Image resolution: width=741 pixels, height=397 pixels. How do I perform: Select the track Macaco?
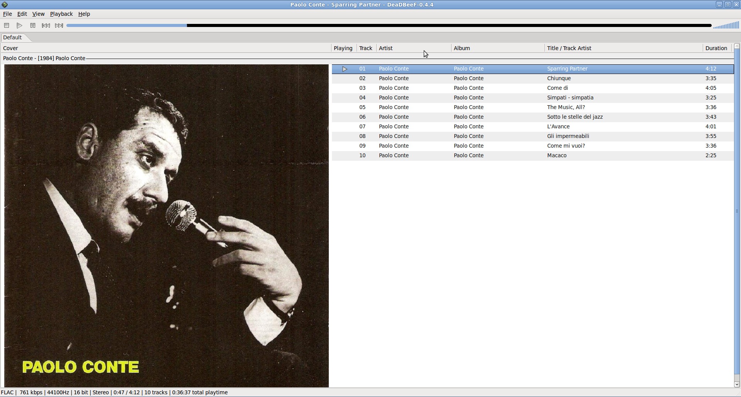(x=533, y=155)
